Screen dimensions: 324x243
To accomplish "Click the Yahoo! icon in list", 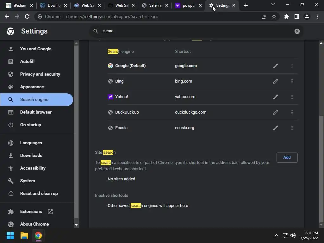I will (110, 97).
